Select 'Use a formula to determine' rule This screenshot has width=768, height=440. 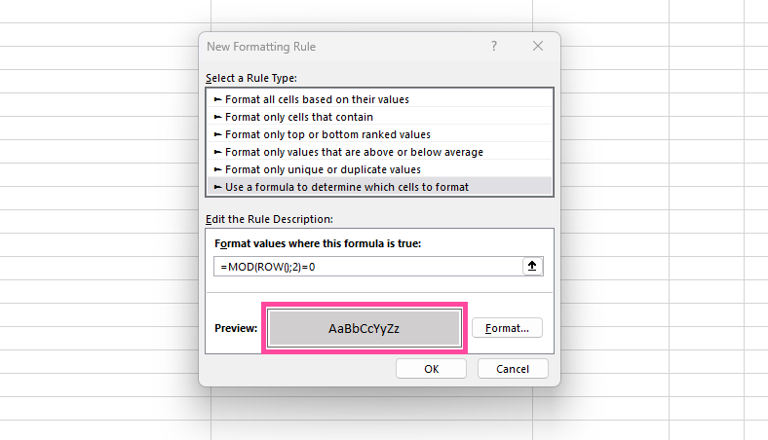346,187
